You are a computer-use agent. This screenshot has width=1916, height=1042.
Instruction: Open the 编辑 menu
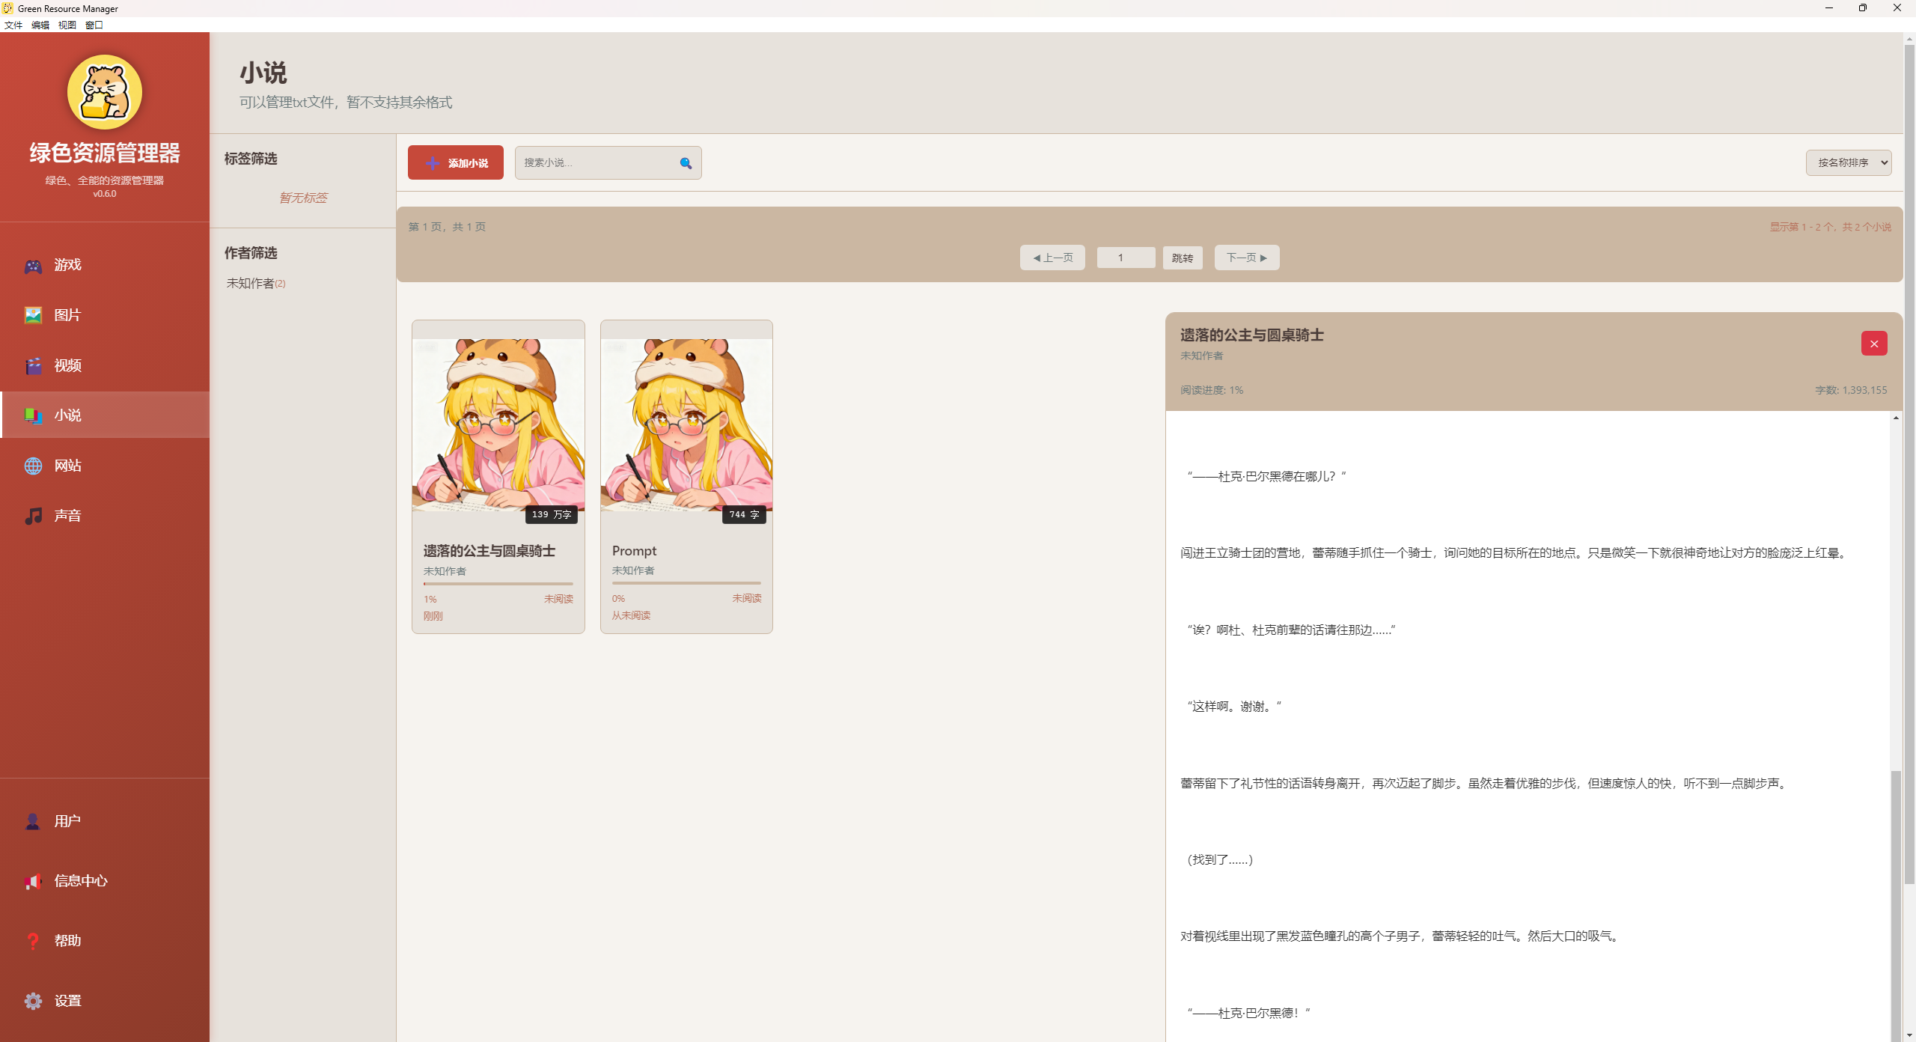[x=40, y=25]
